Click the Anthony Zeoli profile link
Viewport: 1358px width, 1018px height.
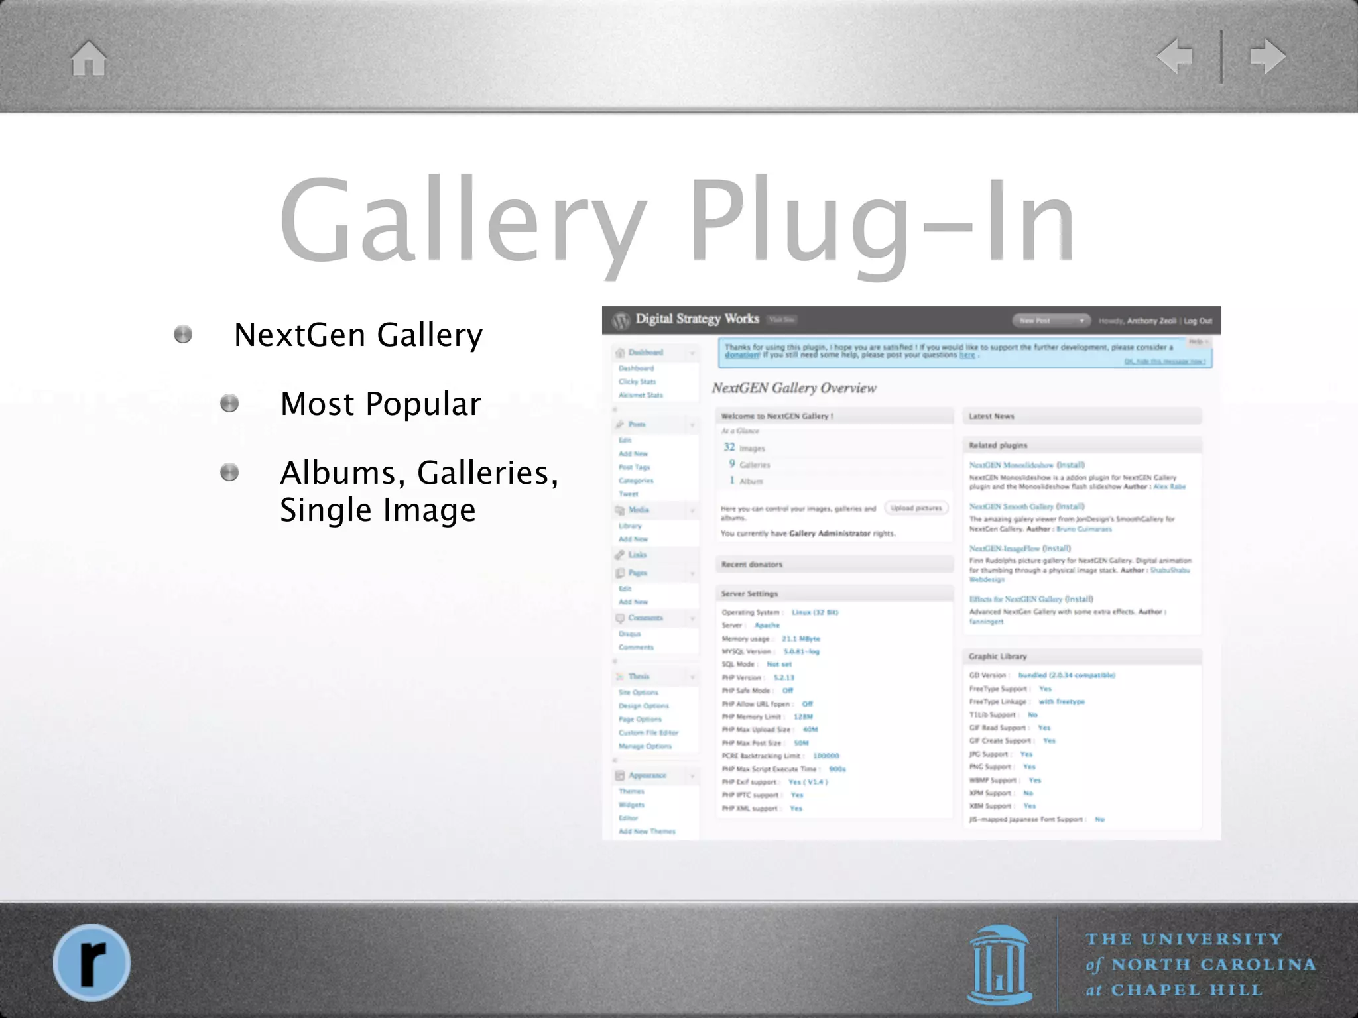1152,321
